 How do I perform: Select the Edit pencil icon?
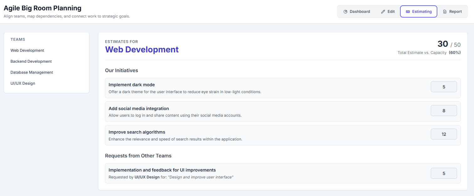(x=383, y=11)
